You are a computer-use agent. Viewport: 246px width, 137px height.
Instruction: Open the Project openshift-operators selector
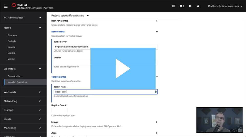(70, 16)
